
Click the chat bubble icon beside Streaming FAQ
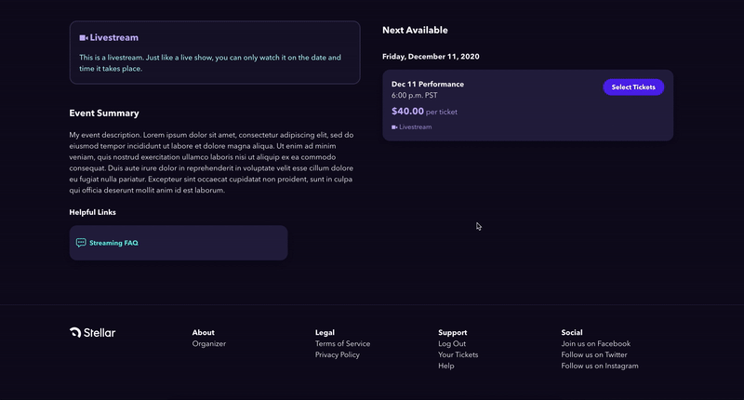pos(81,243)
